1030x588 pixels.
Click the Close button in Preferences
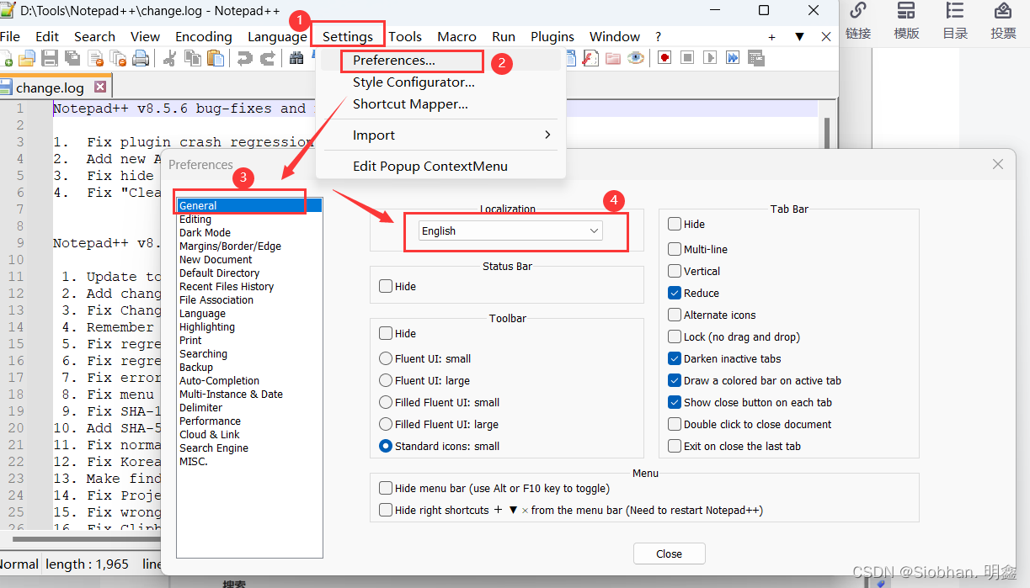pyautogui.click(x=670, y=554)
